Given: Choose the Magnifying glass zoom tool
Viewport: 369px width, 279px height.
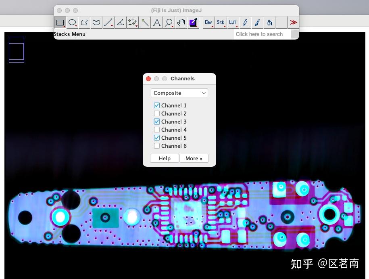Looking at the screenshot, I should pyautogui.click(x=169, y=22).
